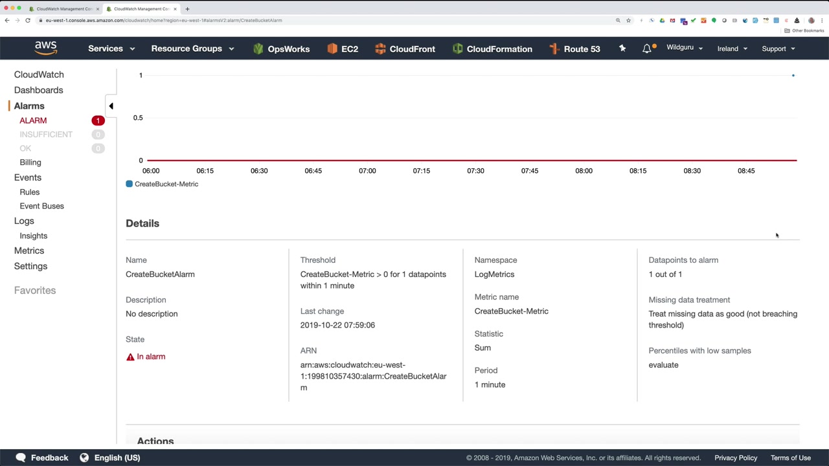Click the evaluate percentiles value
Image resolution: width=829 pixels, height=466 pixels.
[x=664, y=365]
